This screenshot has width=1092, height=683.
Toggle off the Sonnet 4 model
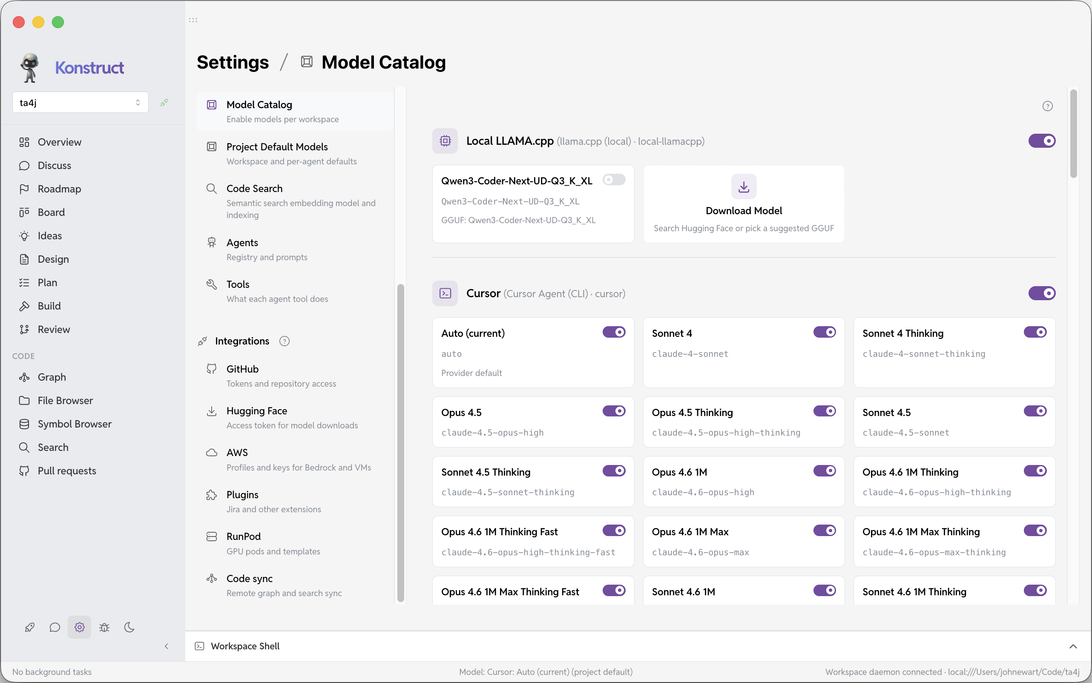pos(825,333)
